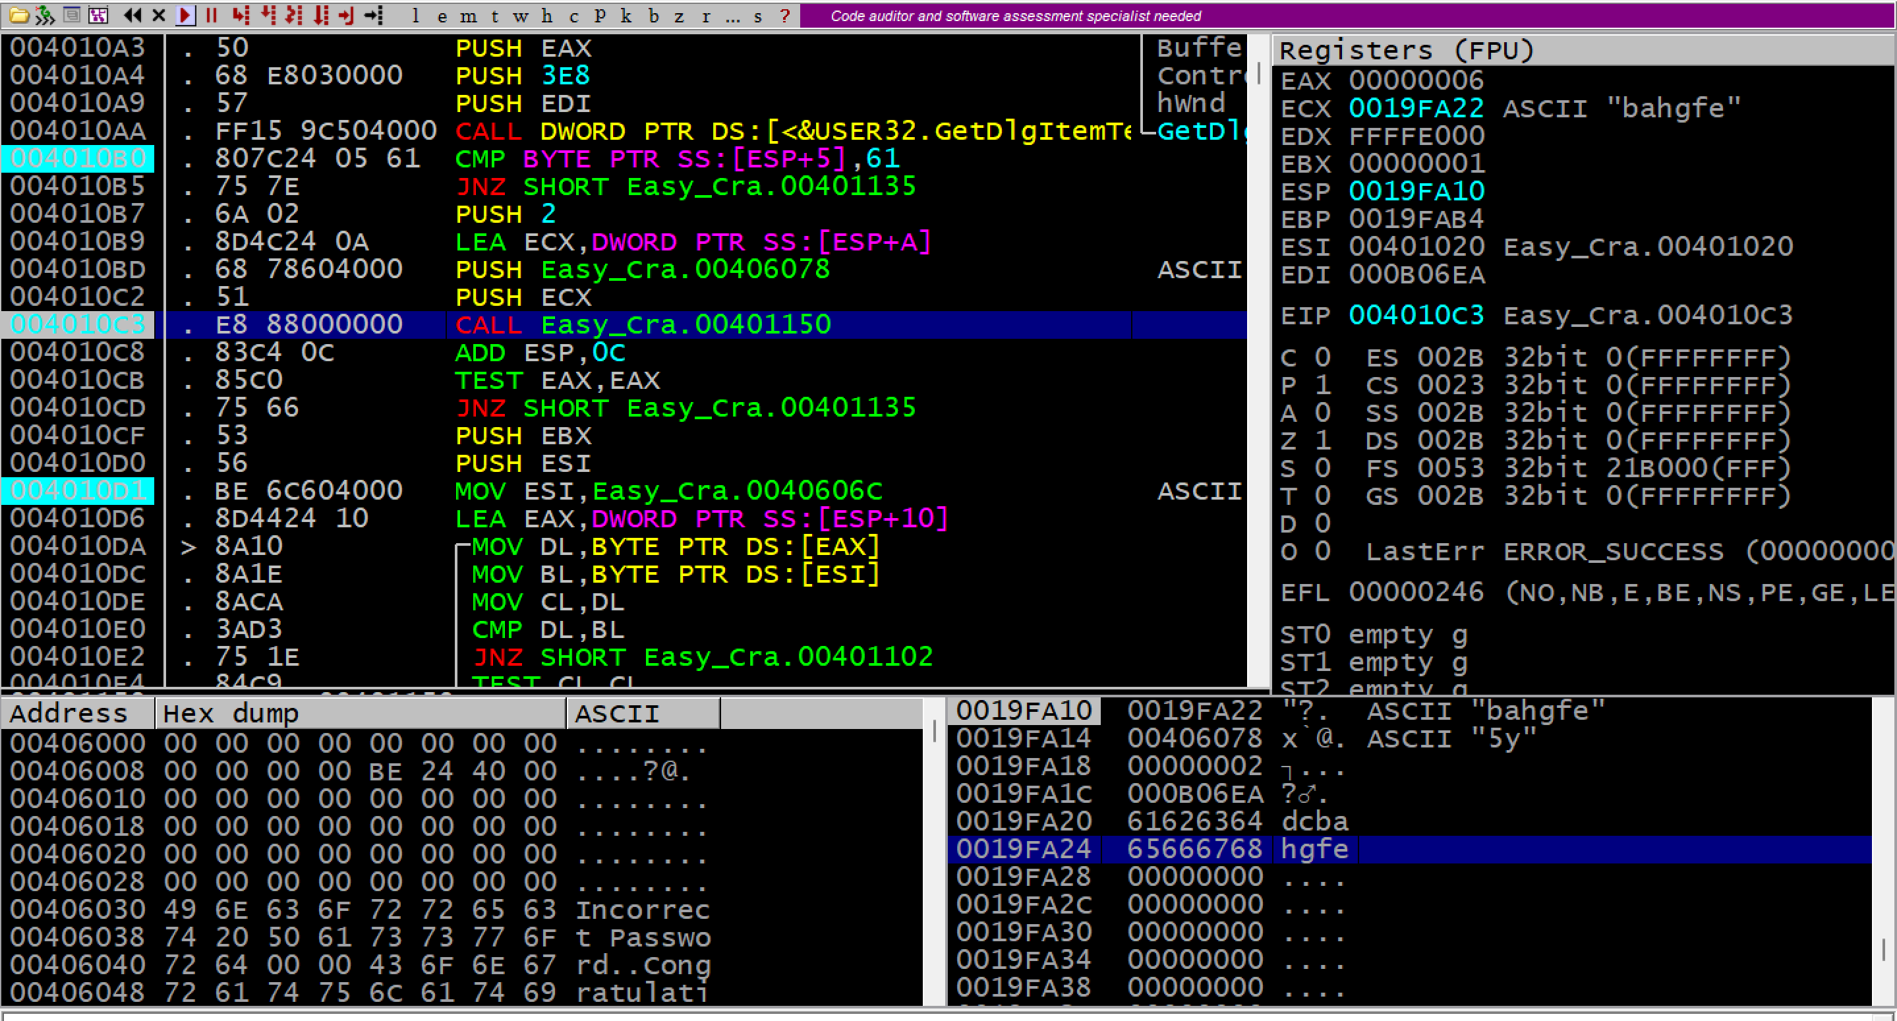Screen dimensions: 1897x1021
Task: Open the help with red question mark
Action: [785, 15]
